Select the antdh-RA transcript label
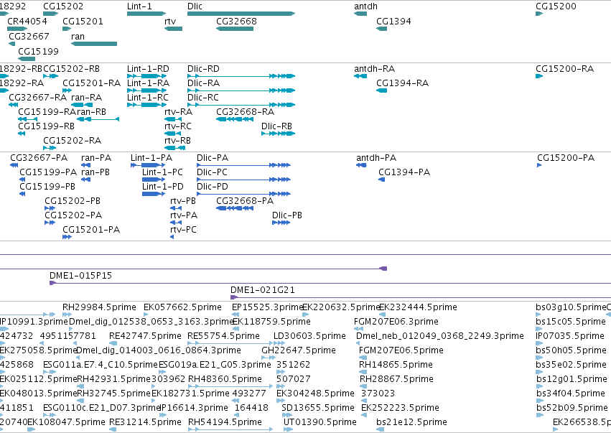Image resolution: width=611 pixels, height=433 pixels. coord(375,69)
